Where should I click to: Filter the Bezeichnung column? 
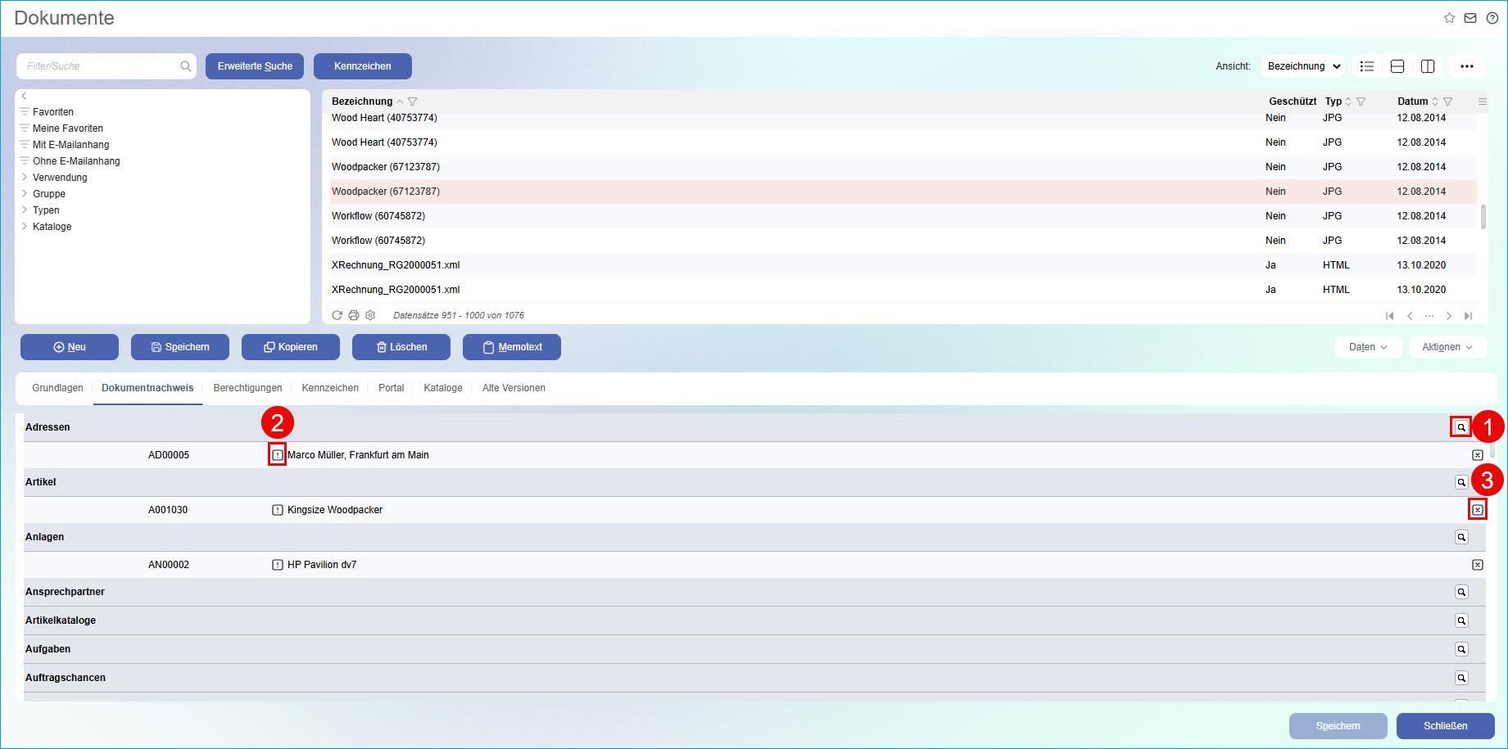413,102
